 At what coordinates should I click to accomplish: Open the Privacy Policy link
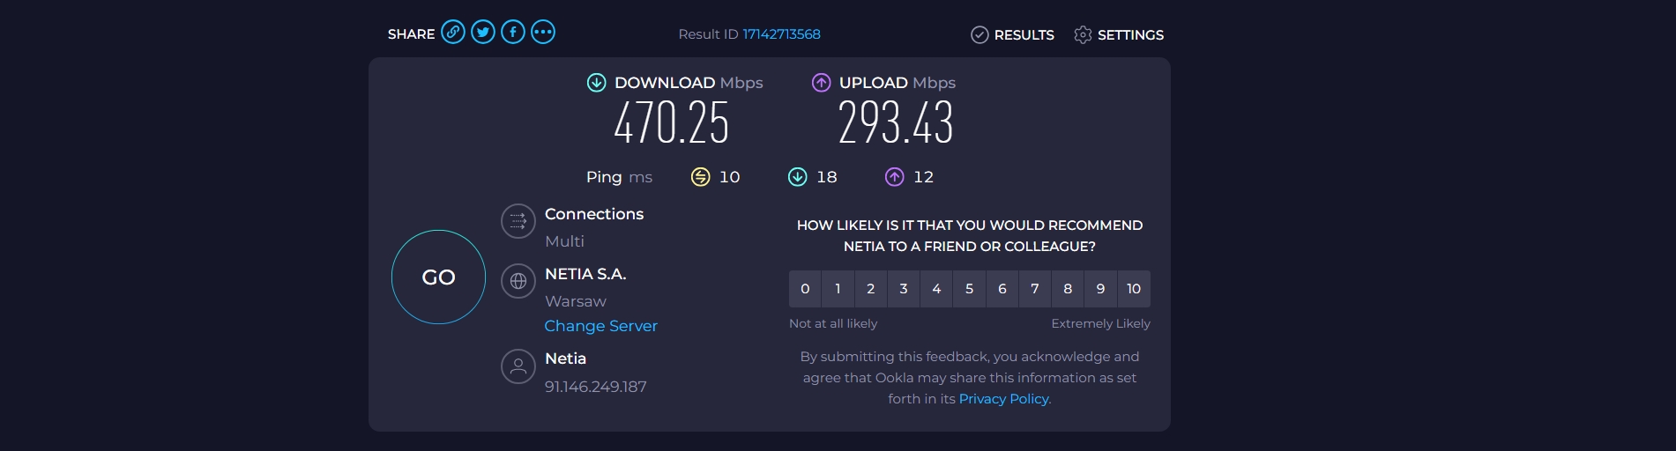[x=1004, y=399]
